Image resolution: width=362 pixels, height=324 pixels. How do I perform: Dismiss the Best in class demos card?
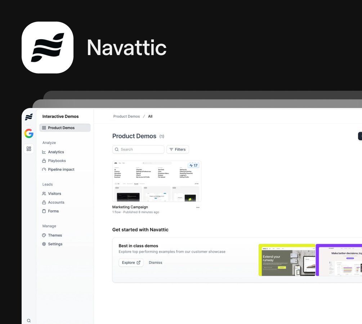tap(155, 262)
